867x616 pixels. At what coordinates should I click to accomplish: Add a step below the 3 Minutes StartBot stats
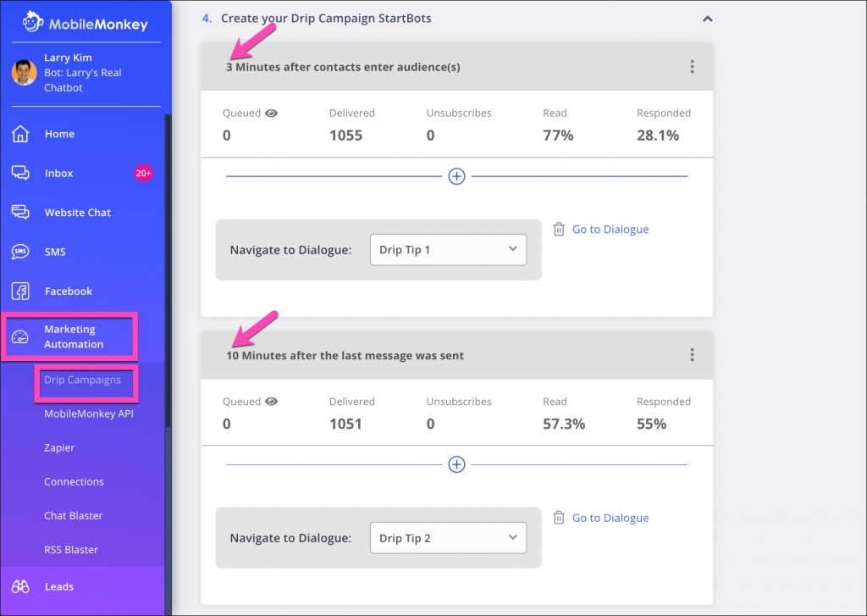(456, 176)
